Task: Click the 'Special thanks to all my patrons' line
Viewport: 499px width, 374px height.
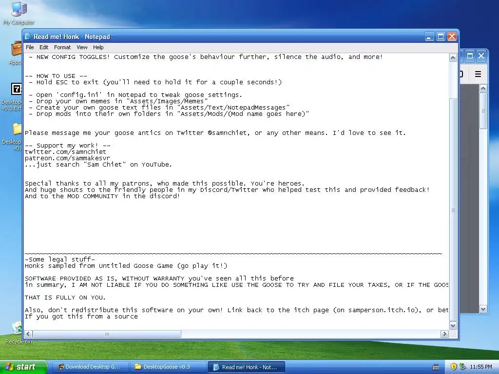Action: (165, 184)
